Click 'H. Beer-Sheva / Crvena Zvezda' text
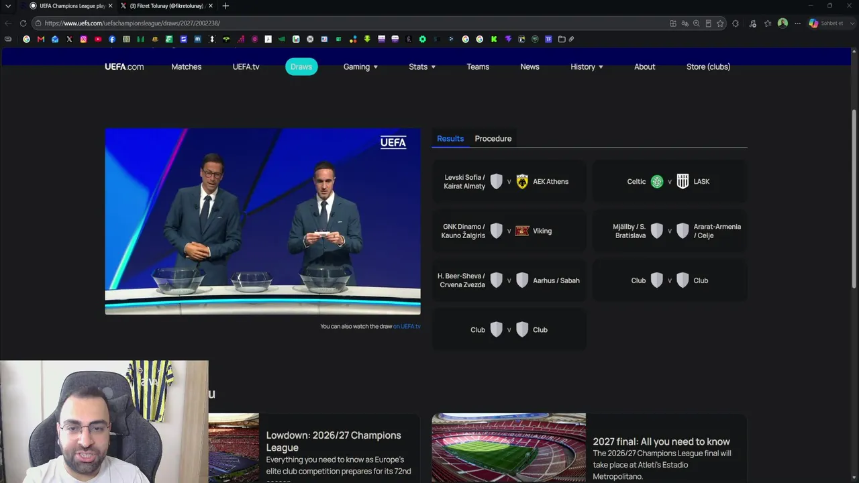859x483 pixels. (x=461, y=280)
